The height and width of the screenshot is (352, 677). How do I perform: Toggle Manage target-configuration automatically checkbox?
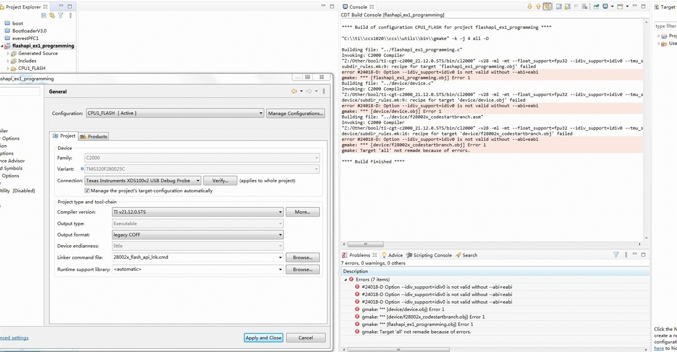87,191
